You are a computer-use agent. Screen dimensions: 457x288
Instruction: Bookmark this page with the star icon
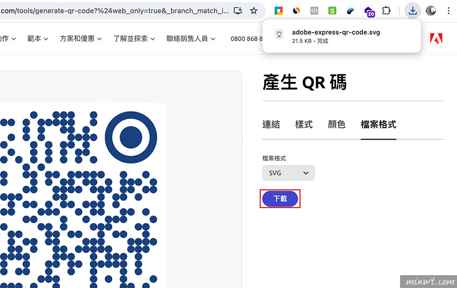coord(254,11)
